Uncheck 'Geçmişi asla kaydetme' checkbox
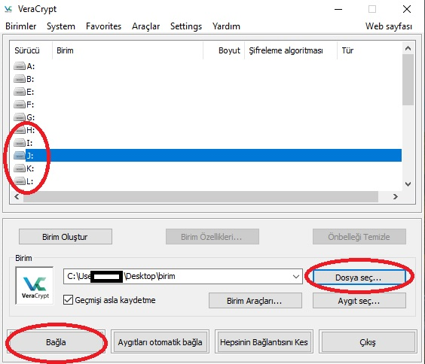This screenshot has width=425, height=364. click(x=68, y=300)
